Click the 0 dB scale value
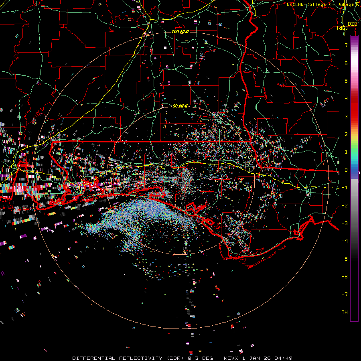This screenshot has width=361, height=361. pos(346,170)
